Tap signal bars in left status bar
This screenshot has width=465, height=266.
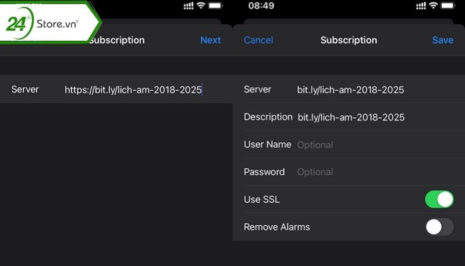click(x=189, y=6)
